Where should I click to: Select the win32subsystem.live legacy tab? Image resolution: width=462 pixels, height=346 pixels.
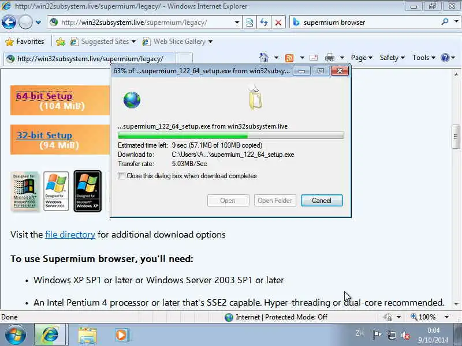[90, 59]
